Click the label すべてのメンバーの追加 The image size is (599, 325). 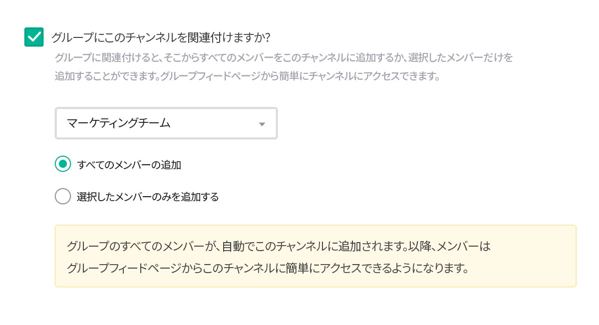point(130,164)
